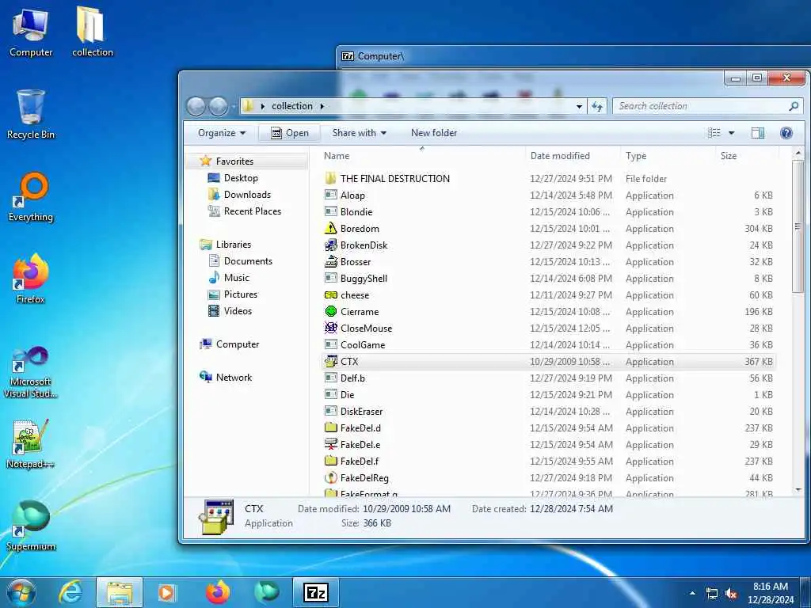This screenshot has width=811, height=608.
Task: Select the Music library
Action: 236,278
